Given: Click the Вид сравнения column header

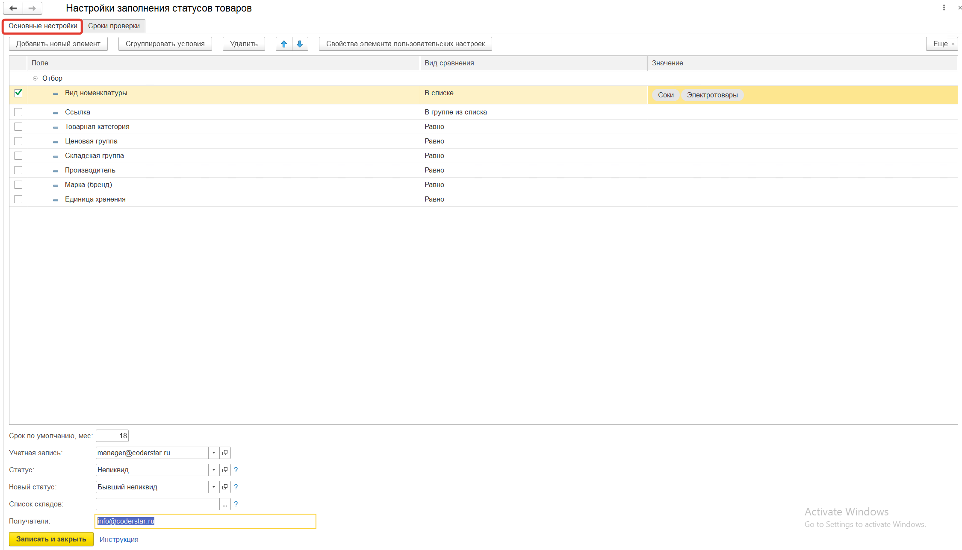Looking at the screenshot, I should tap(534, 63).
